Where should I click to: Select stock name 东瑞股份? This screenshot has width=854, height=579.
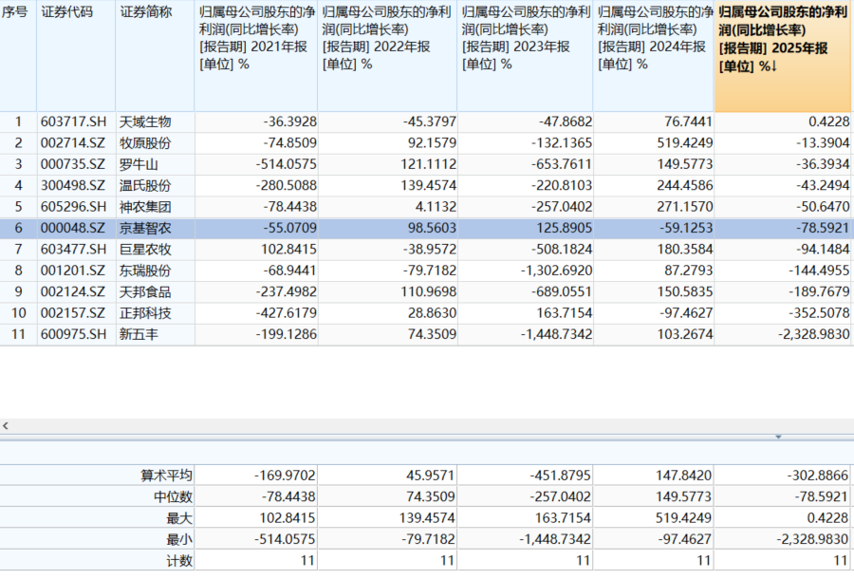point(145,271)
